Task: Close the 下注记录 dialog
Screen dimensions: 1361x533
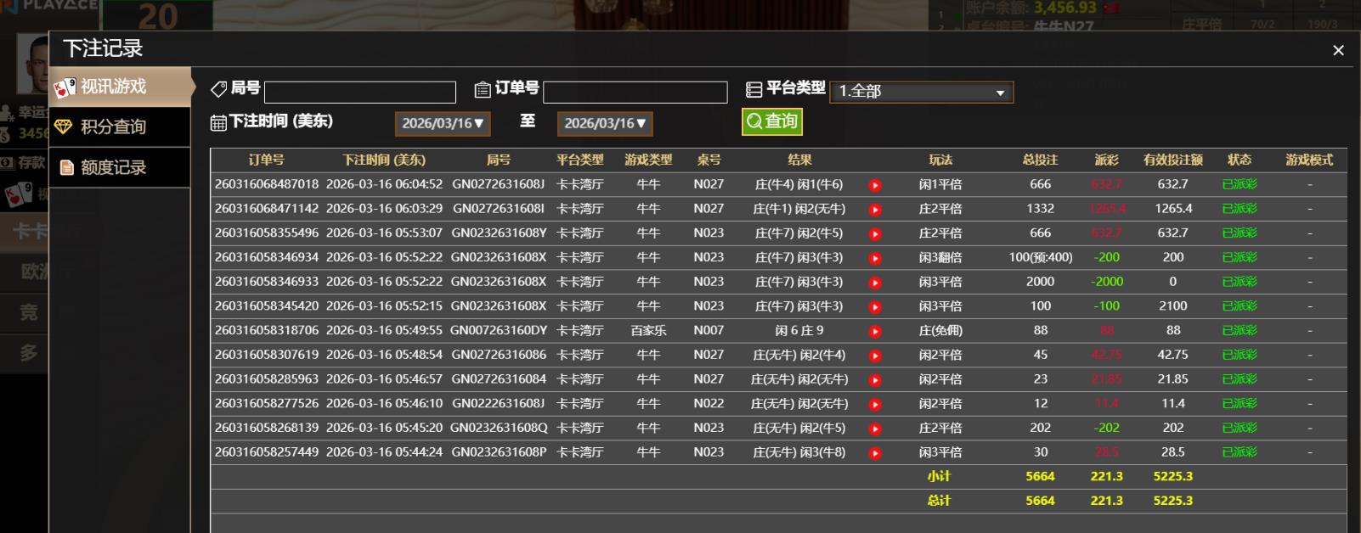Action: (1338, 51)
